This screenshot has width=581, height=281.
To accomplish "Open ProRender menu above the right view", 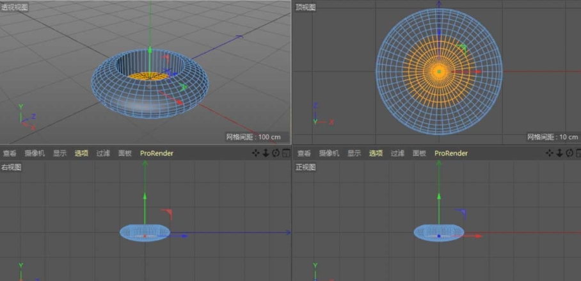I will 157,154.
